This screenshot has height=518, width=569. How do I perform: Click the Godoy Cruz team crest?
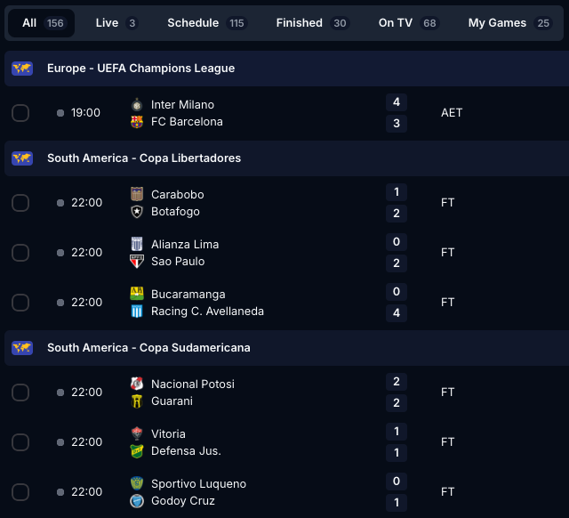click(137, 501)
